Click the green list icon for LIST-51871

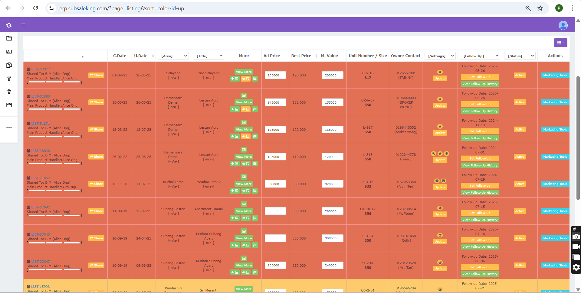tap(255, 137)
